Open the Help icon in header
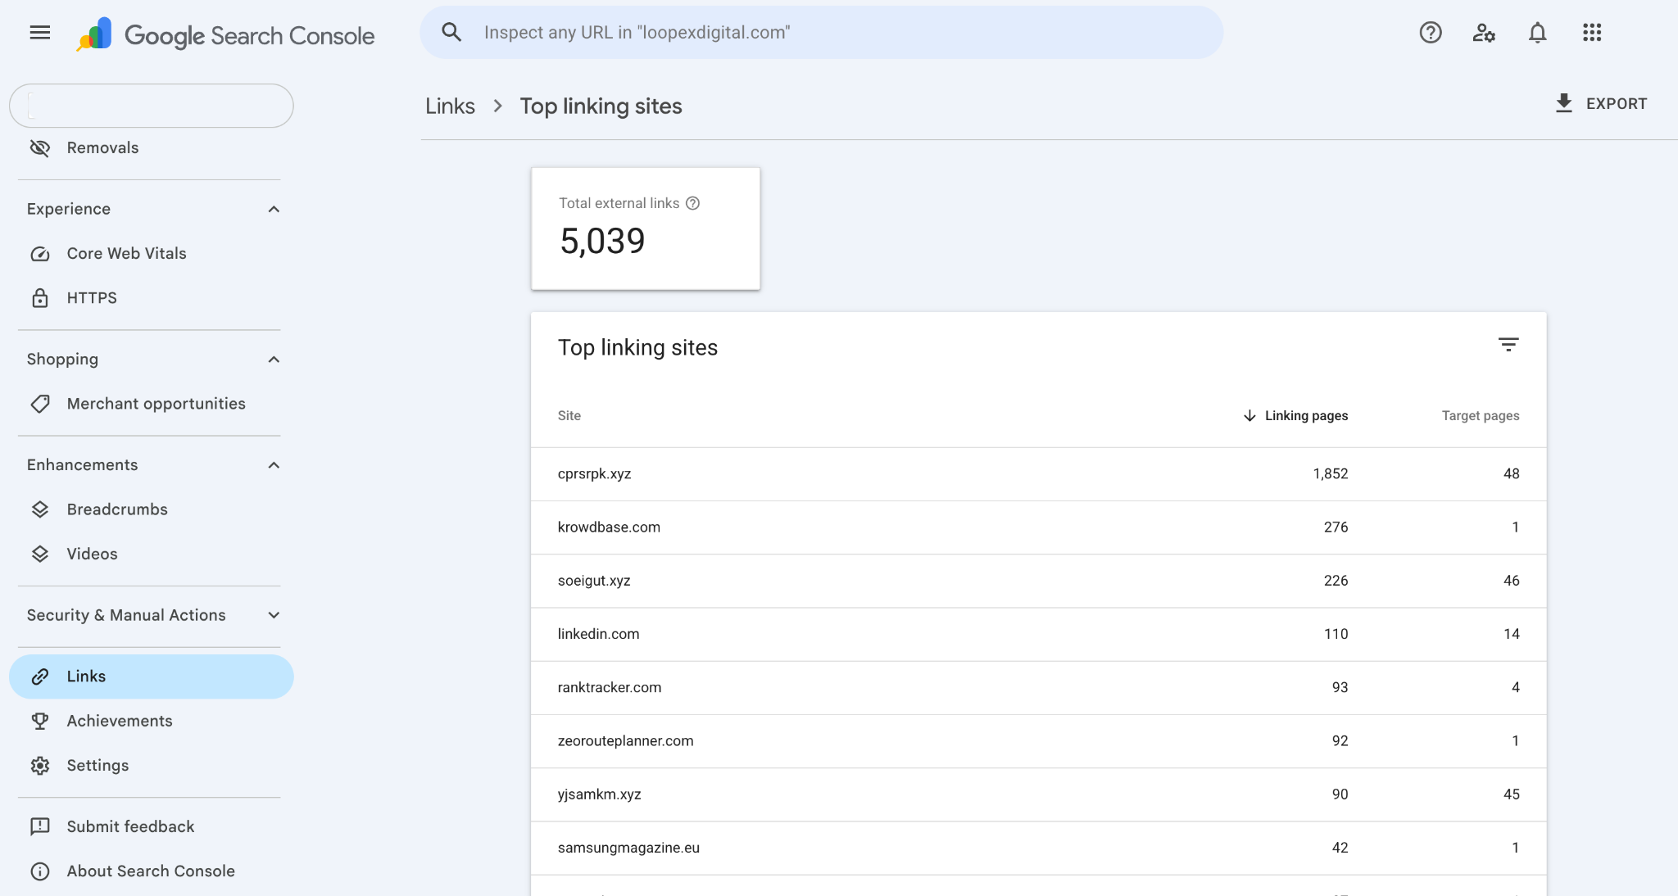This screenshot has width=1678, height=896. coord(1431,33)
